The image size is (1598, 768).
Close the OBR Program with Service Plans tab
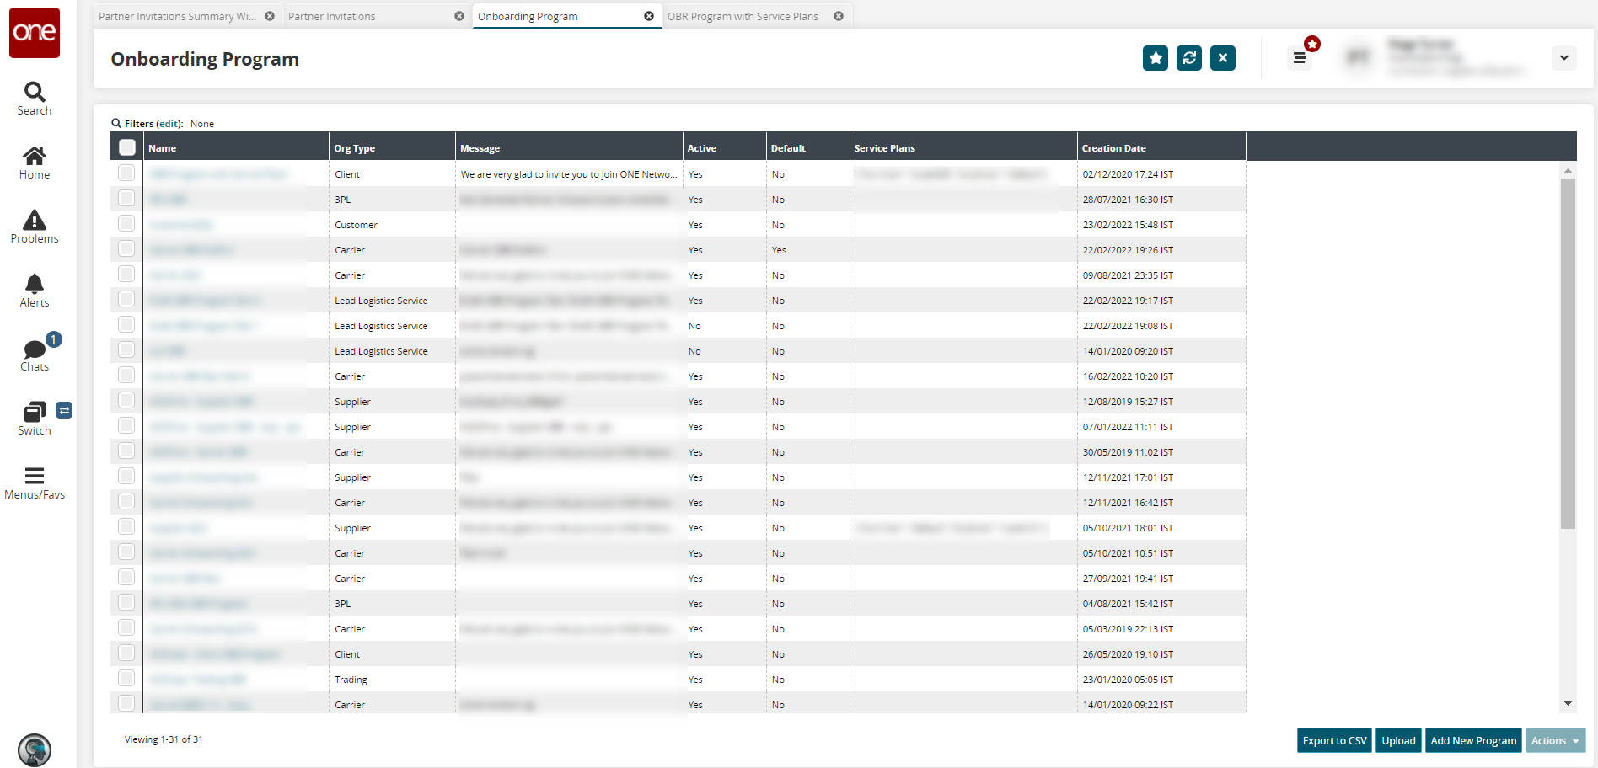[x=839, y=16]
